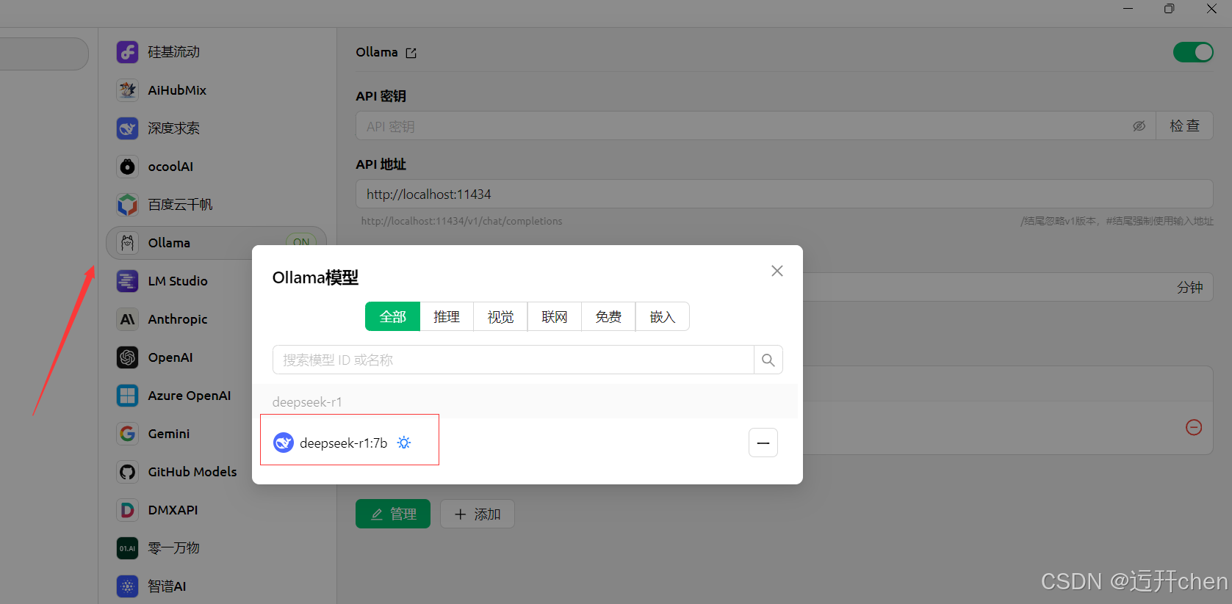Select the Gemini G icon
Screen dimensions: 1232x604
(127, 434)
